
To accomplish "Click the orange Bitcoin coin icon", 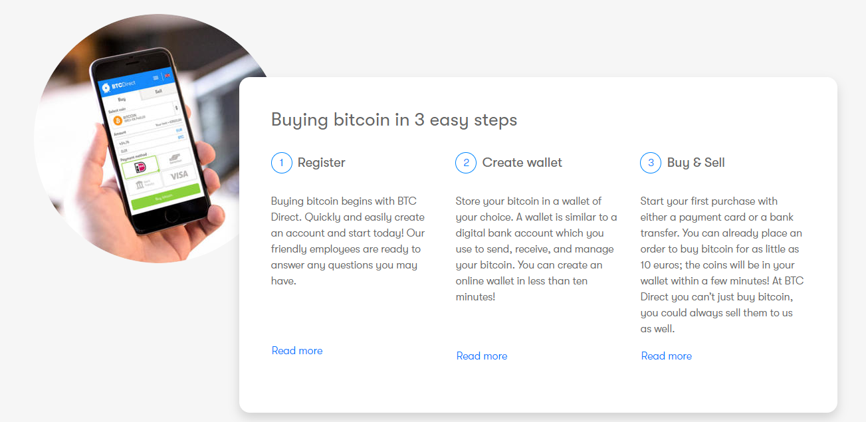I will click(118, 120).
